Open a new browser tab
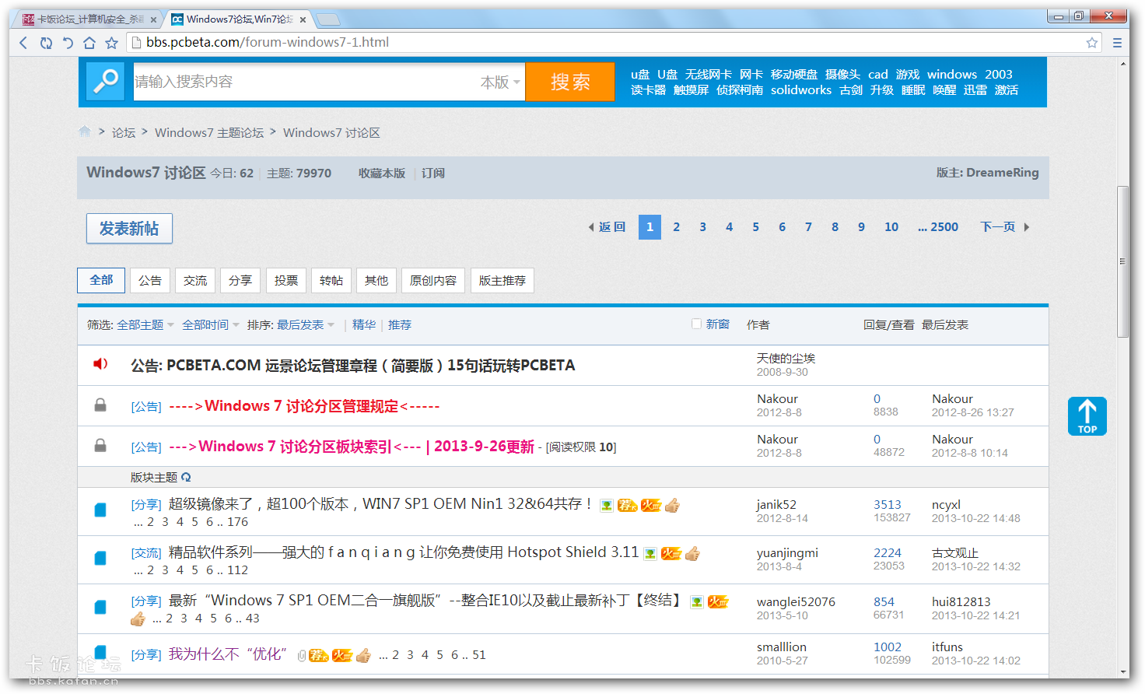The width and height of the screenshot is (1145, 694). [328, 19]
